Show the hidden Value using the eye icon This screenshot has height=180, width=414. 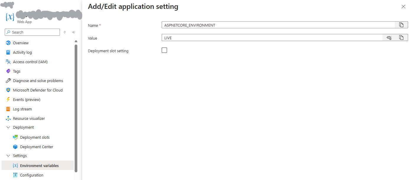389,38
